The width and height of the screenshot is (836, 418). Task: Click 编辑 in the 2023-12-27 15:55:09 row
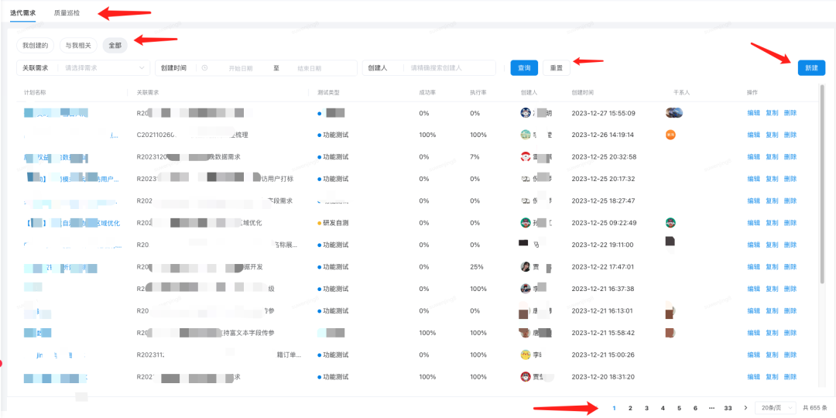coord(753,113)
